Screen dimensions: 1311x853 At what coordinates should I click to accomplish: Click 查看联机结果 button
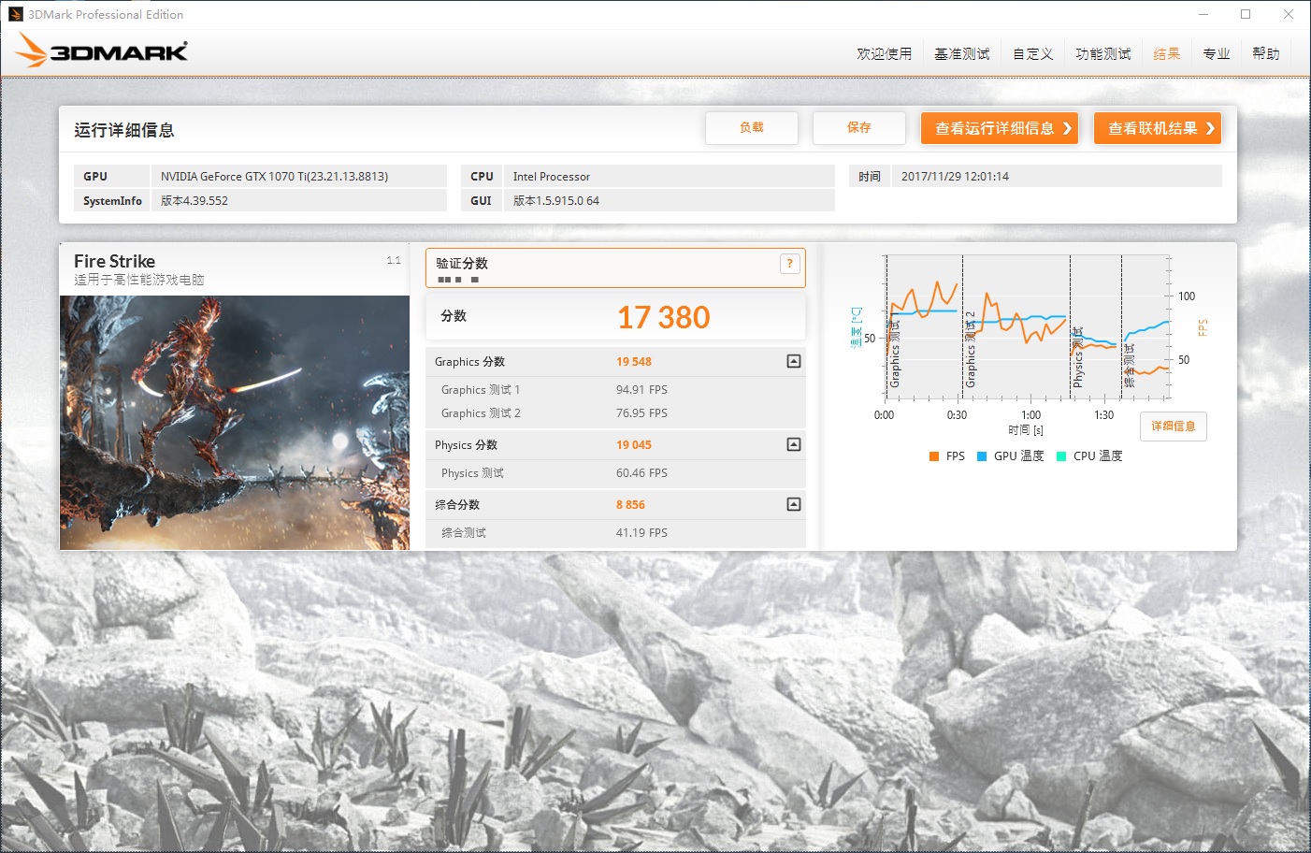click(x=1158, y=128)
